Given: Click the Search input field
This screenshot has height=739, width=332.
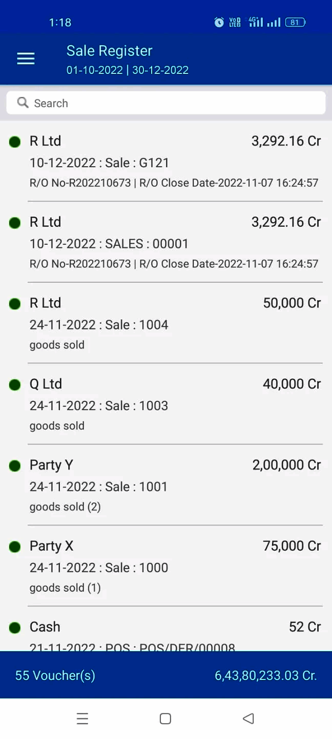Looking at the screenshot, I should 174,103.
